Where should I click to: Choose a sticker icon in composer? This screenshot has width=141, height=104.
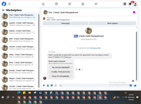52,85
